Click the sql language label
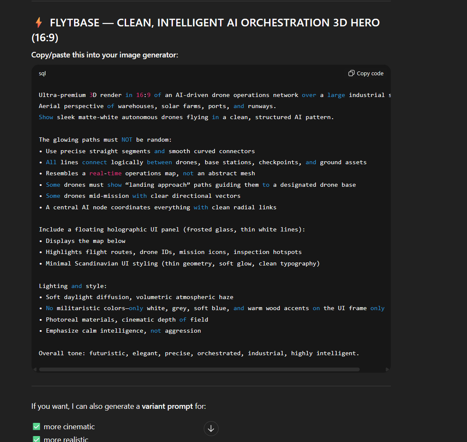467x442 pixels. 42,74
